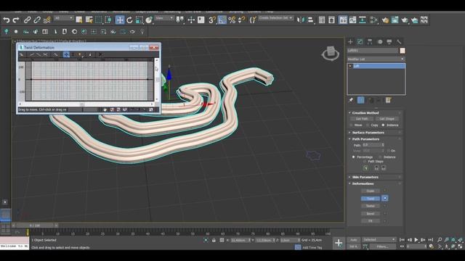Click the time slider at frame 0 / 100
465x261 pixels.
[x=35, y=225]
